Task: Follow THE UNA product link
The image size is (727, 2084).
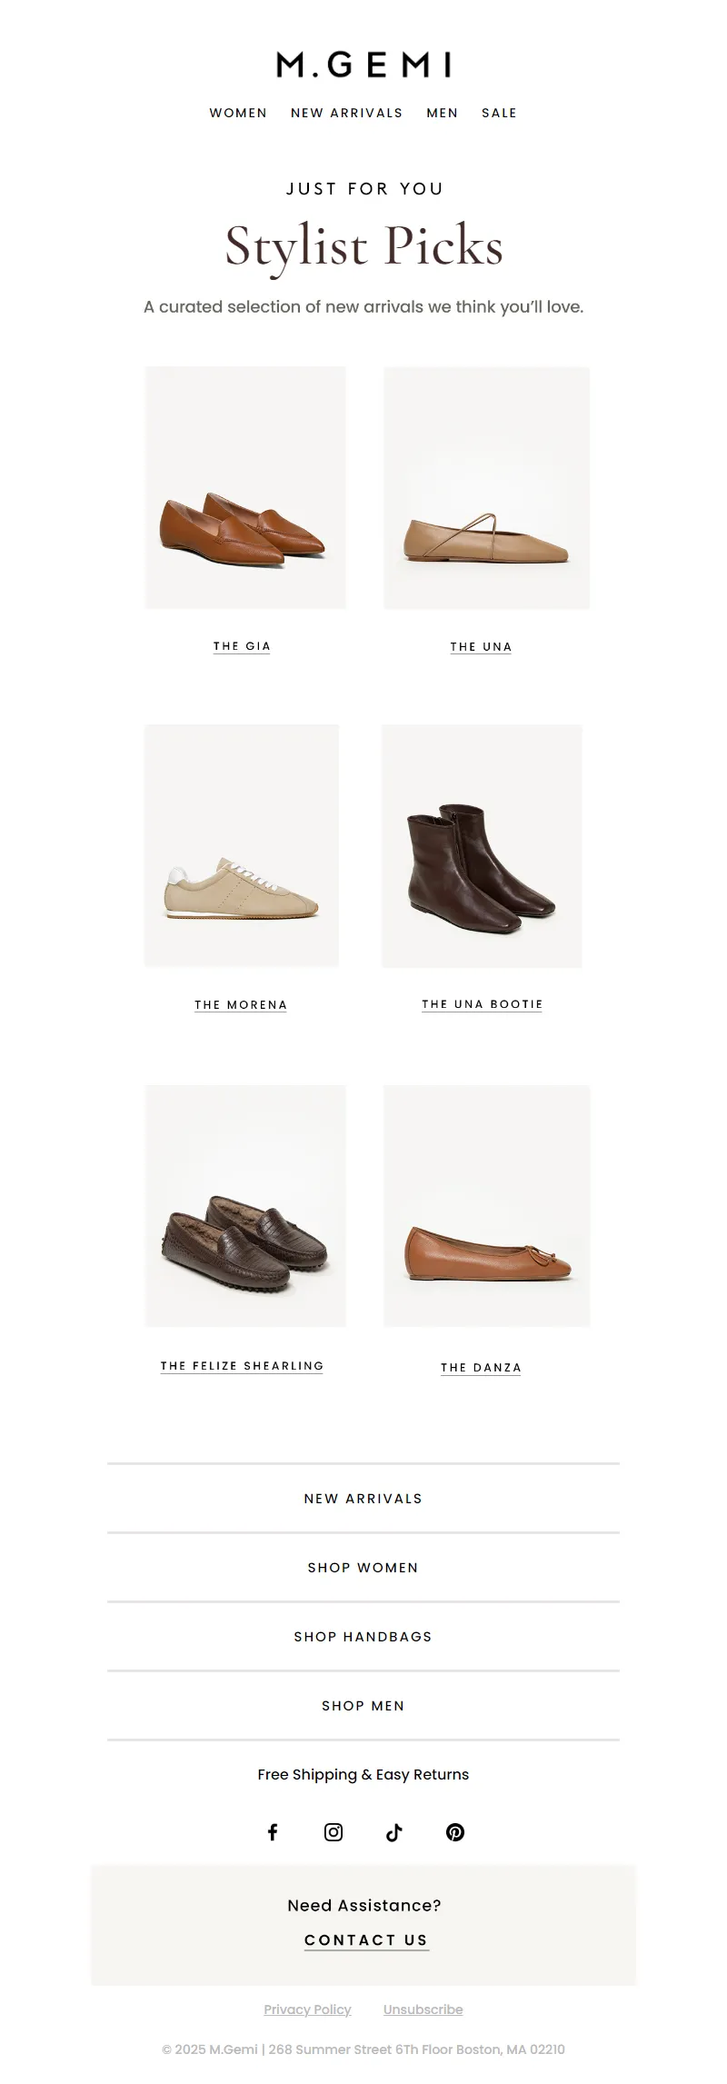Action: coord(482,647)
